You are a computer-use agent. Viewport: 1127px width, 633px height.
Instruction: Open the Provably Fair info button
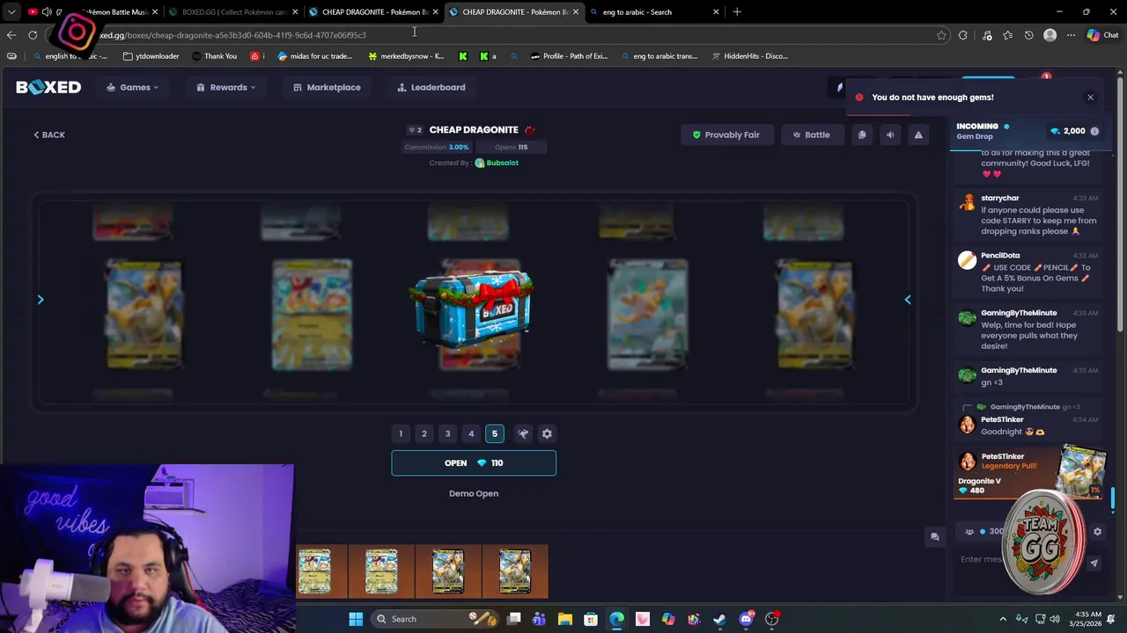click(726, 135)
